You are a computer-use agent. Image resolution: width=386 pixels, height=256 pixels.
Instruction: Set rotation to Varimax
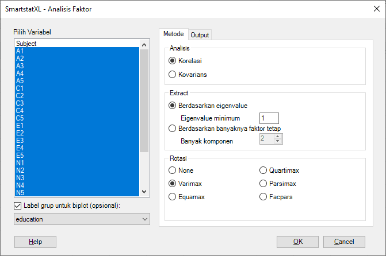tap(185, 184)
